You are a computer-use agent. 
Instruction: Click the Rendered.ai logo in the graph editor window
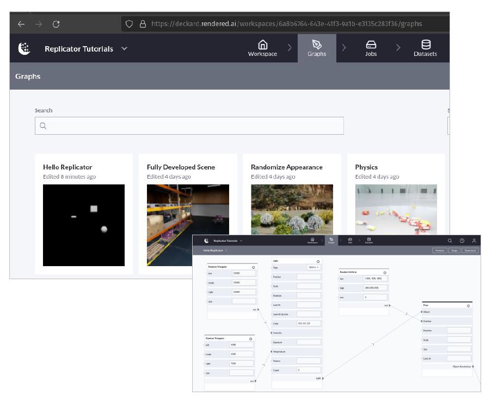[x=206, y=241]
